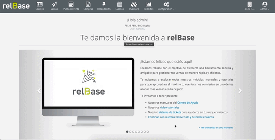
Task: Go to next carousel slide arrow
Action: tap(240, 90)
